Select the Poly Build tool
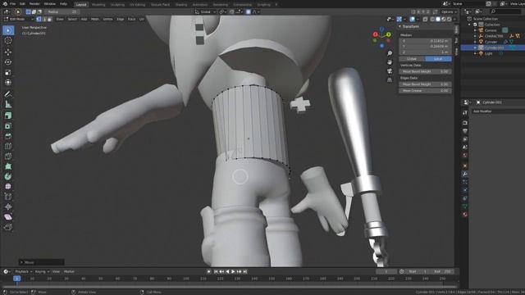 [x=8, y=166]
